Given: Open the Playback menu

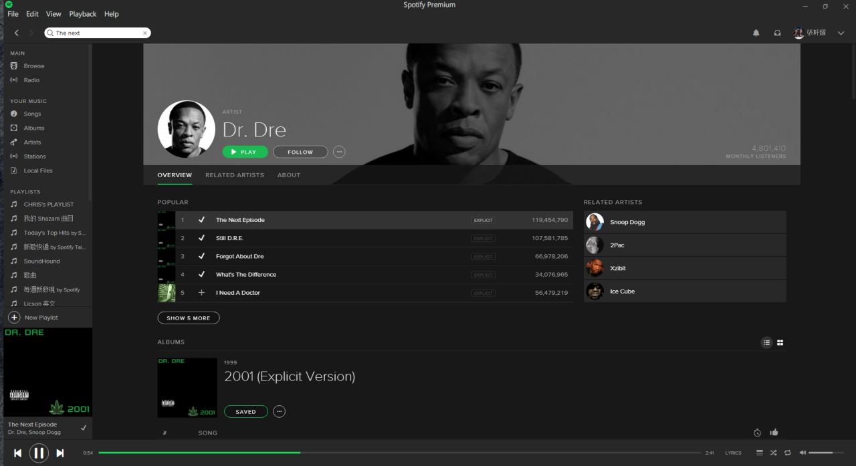Looking at the screenshot, I should click(83, 14).
